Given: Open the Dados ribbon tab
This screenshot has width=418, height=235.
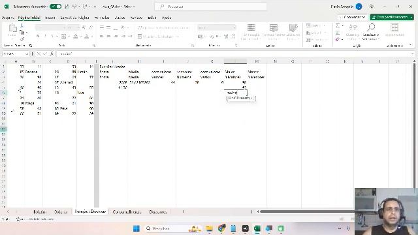Looking at the screenshot, I should pos(120,18).
